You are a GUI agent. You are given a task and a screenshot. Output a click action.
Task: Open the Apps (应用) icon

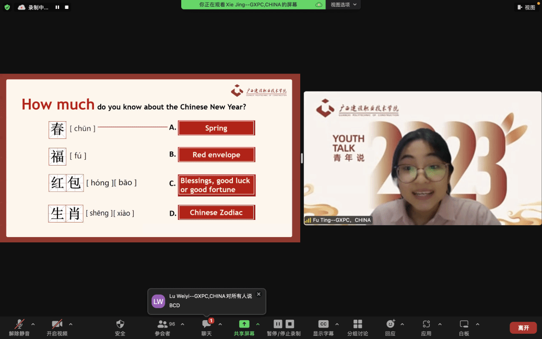426,324
